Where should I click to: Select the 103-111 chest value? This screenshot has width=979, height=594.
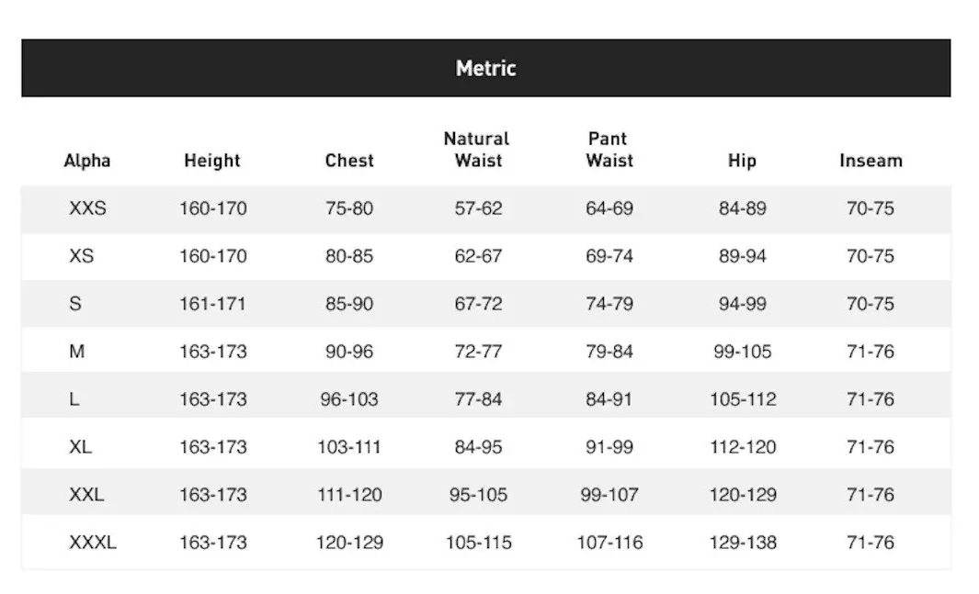point(349,447)
